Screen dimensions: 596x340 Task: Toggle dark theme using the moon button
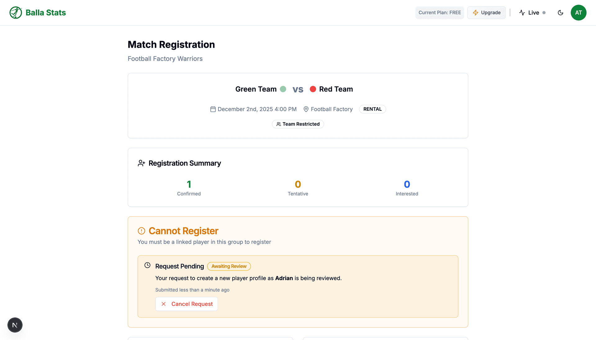pyautogui.click(x=561, y=12)
